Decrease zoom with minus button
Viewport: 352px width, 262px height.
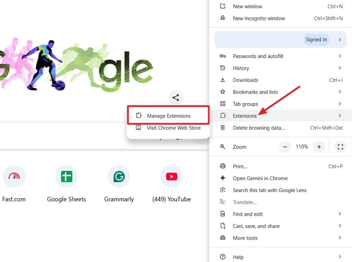(285, 147)
